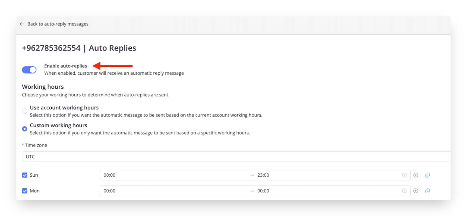Click the phone number Auto Replies heading
This screenshot has width=467, height=216.
(79, 48)
